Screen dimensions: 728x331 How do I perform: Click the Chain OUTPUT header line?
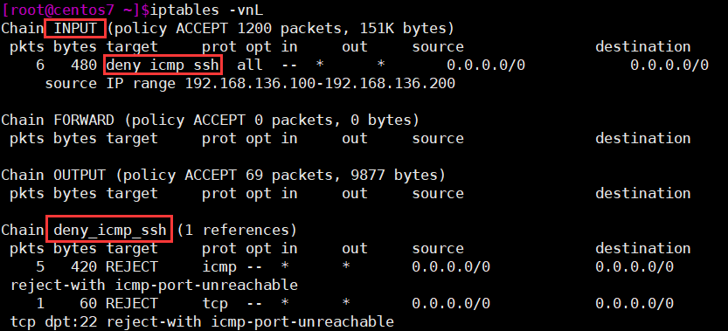point(223,176)
